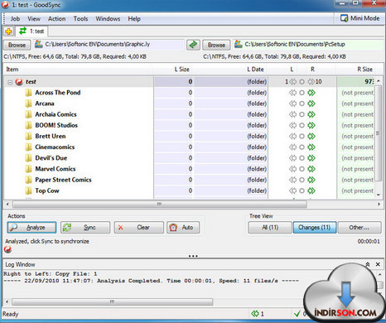This screenshot has width=386, height=323.
Task: Click do-nothing circle for Cinemacomics row
Action: [x=302, y=147]
